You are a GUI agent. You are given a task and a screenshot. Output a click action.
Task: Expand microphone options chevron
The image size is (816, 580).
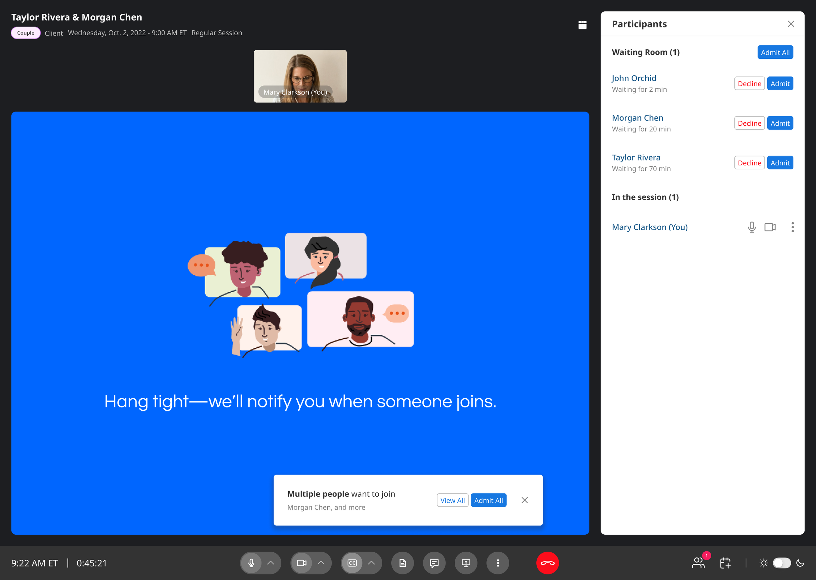click(271, 563)
